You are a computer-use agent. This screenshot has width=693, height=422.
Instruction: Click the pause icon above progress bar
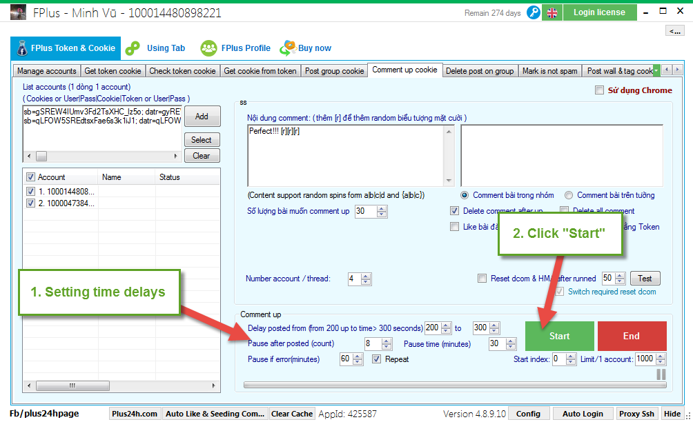[661, 374]
